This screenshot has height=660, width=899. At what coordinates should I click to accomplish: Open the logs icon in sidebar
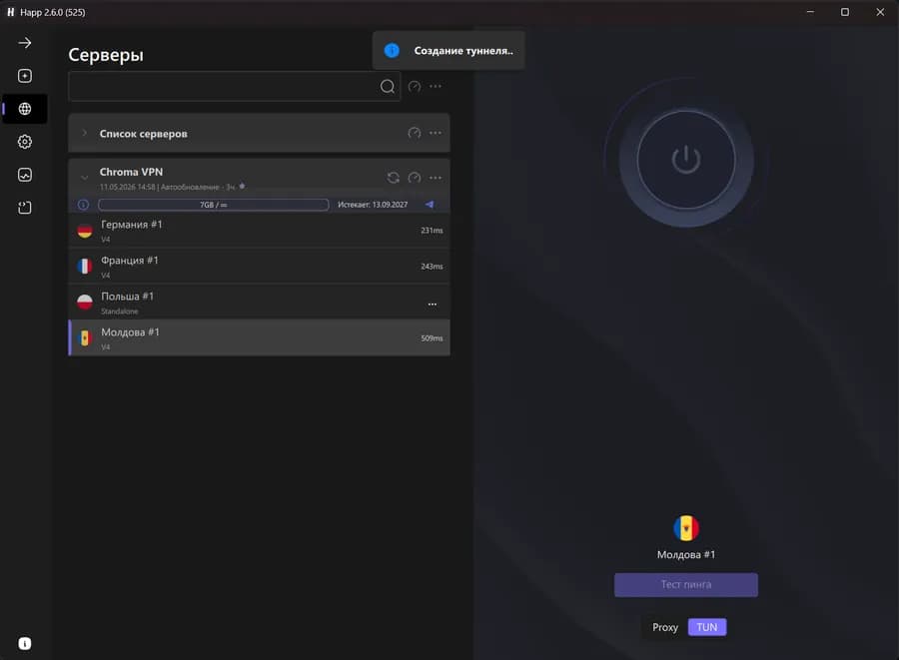point(25,208)
